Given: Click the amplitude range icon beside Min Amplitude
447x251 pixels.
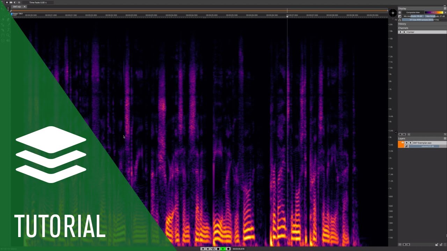Looking at the screenshot, I should [x=400, y=16].
